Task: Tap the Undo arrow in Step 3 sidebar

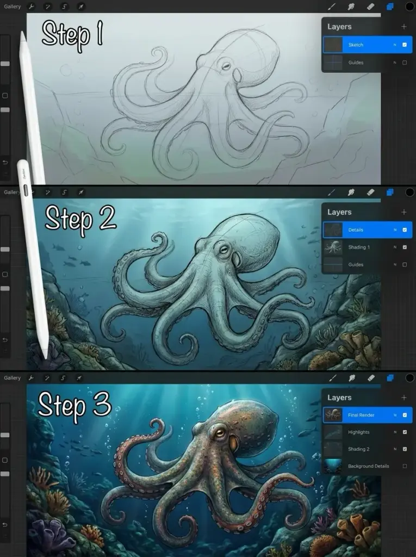Action: [5, 525]
